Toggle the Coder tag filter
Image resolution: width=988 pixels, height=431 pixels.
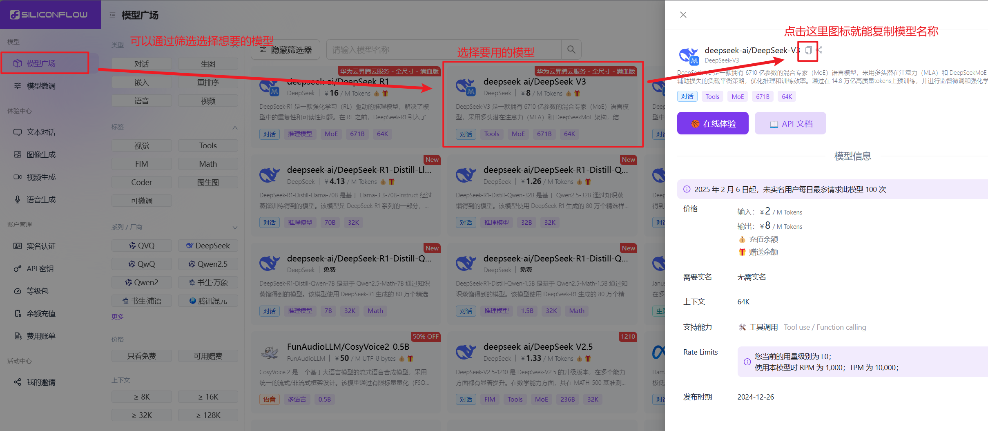(x=142, y=182)
